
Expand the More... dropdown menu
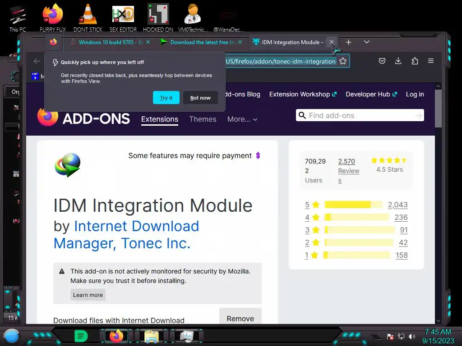(x=242, y=119)
